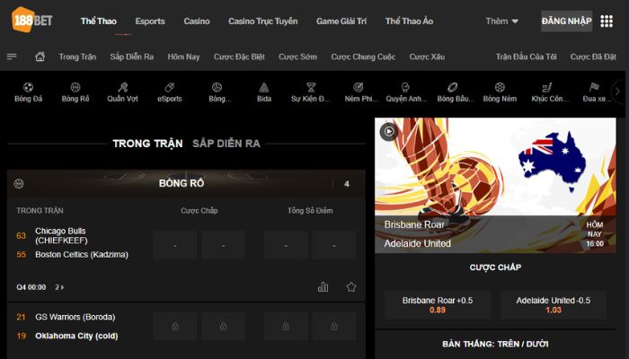
Task: Play the Brisbane Roar match video
Action: [388, 131]
